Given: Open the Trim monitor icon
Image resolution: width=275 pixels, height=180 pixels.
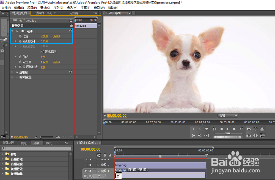Looking at the screenshot, I should coord(262,135).
